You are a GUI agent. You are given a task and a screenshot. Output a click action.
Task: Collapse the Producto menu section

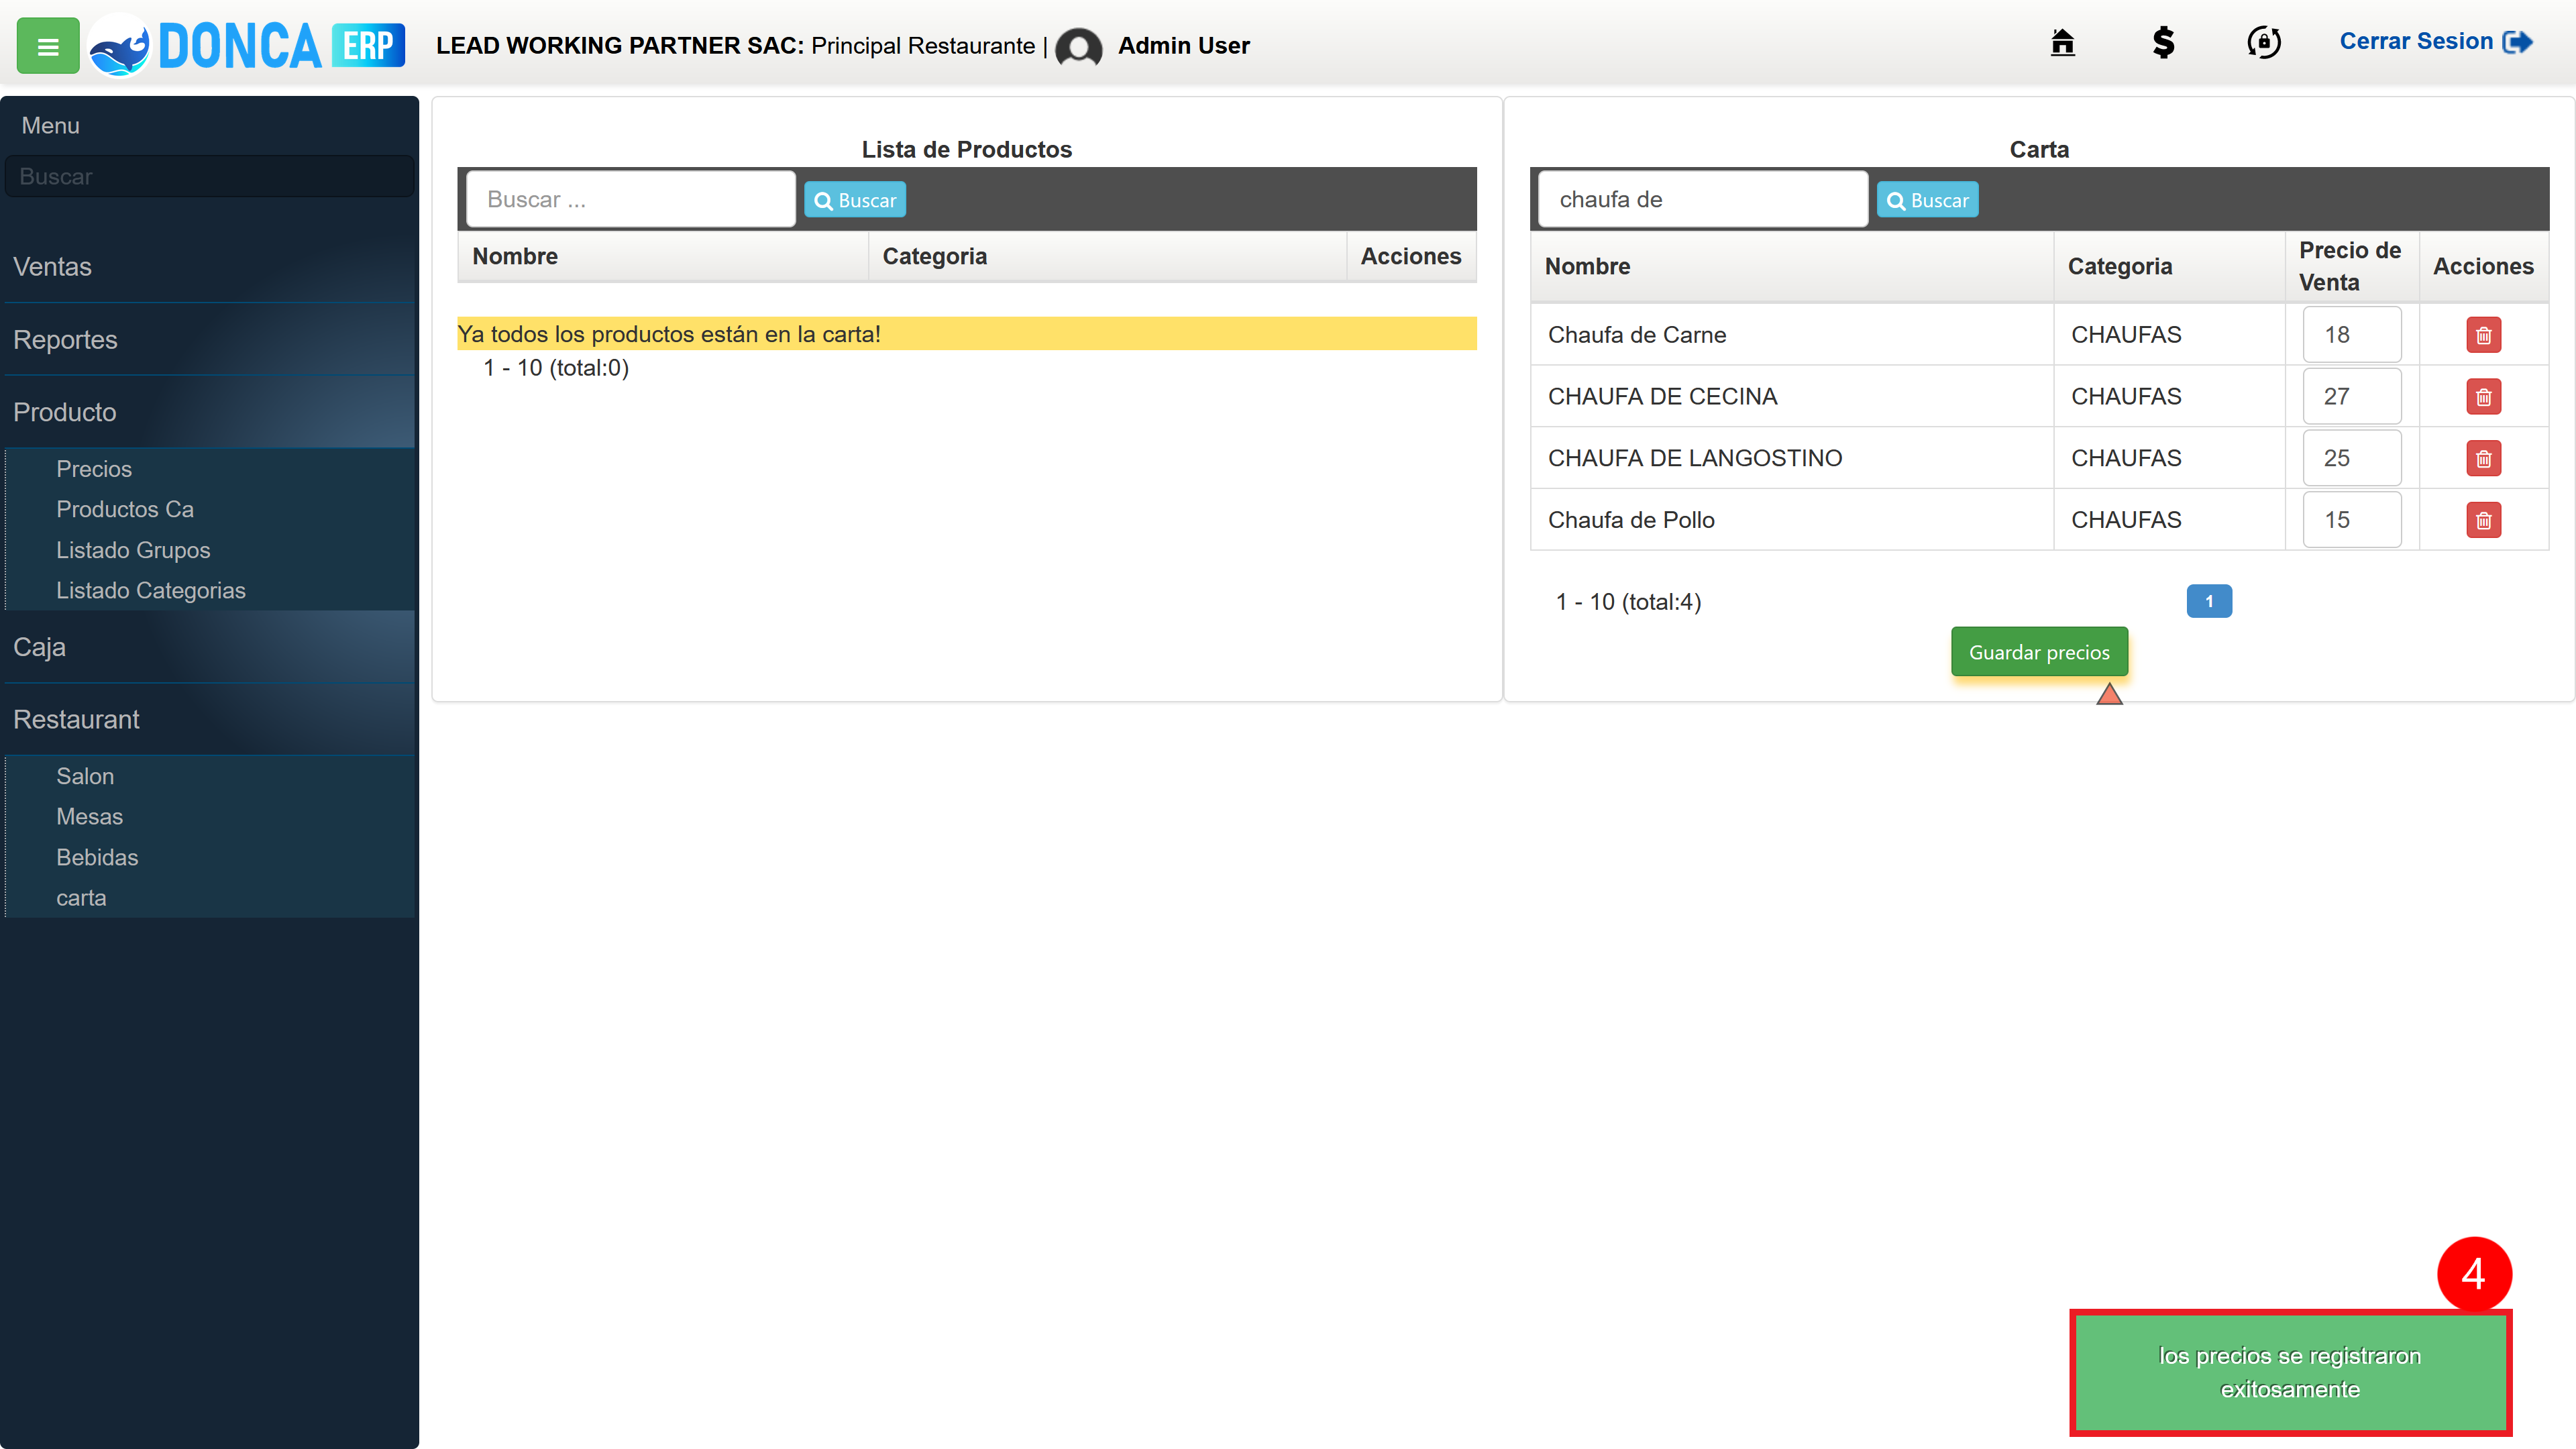click(x=209, y=412)
